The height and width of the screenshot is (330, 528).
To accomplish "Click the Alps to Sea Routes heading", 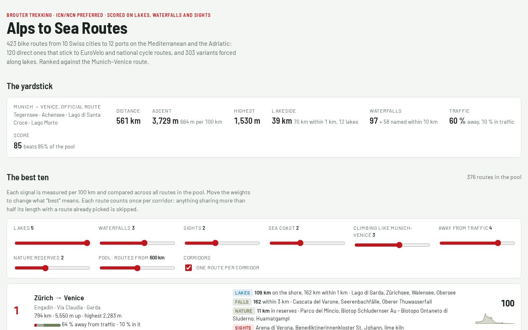I will (x=67, y=28).
